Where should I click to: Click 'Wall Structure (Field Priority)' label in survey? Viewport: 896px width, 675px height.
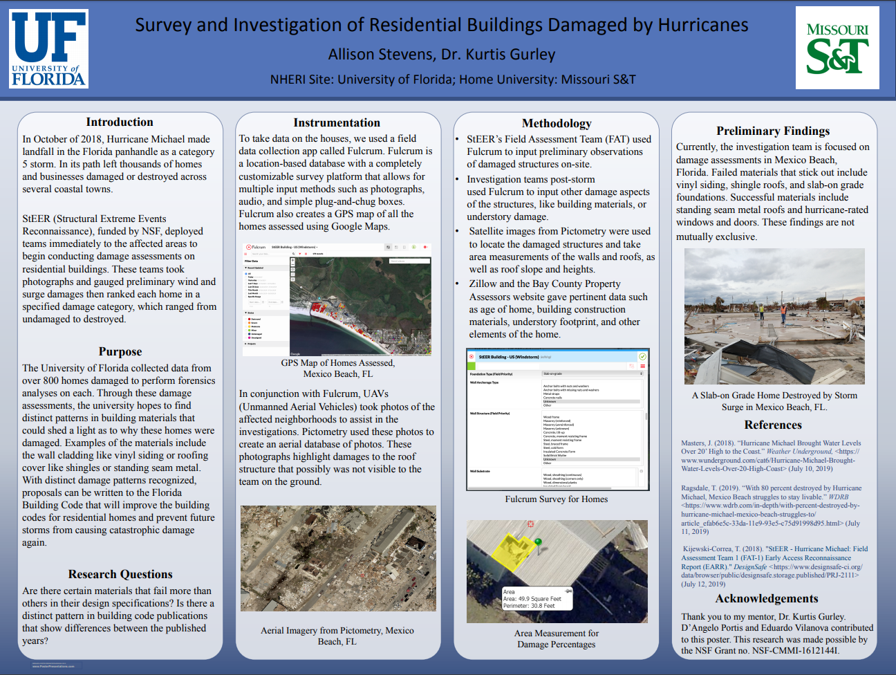click(490, 414)
